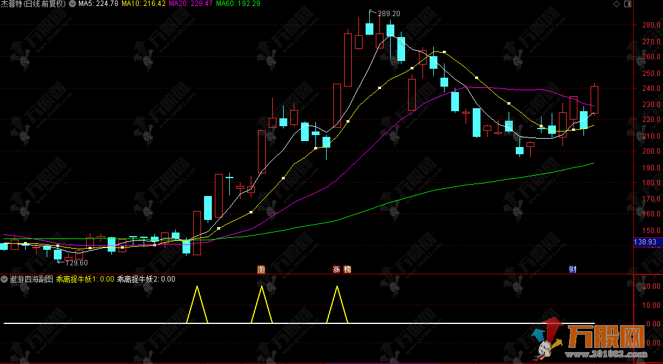The width and height of the screenshot is (663, 364).
Task: Click the 138.93 price tag on axis
Action: pos(646,241)
